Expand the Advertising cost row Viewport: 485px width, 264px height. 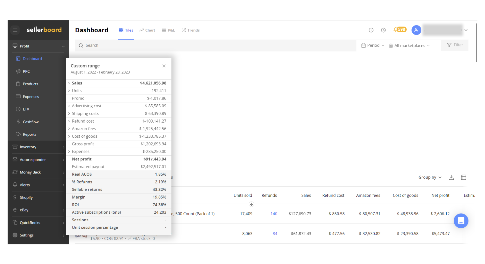[x=69, y=106]
